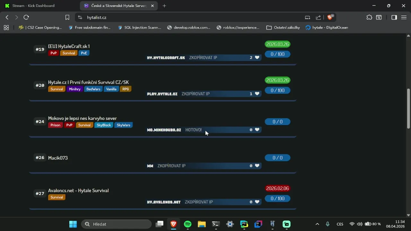
Task: Click the hytalist.cz address bar
Action: [193, 17]
